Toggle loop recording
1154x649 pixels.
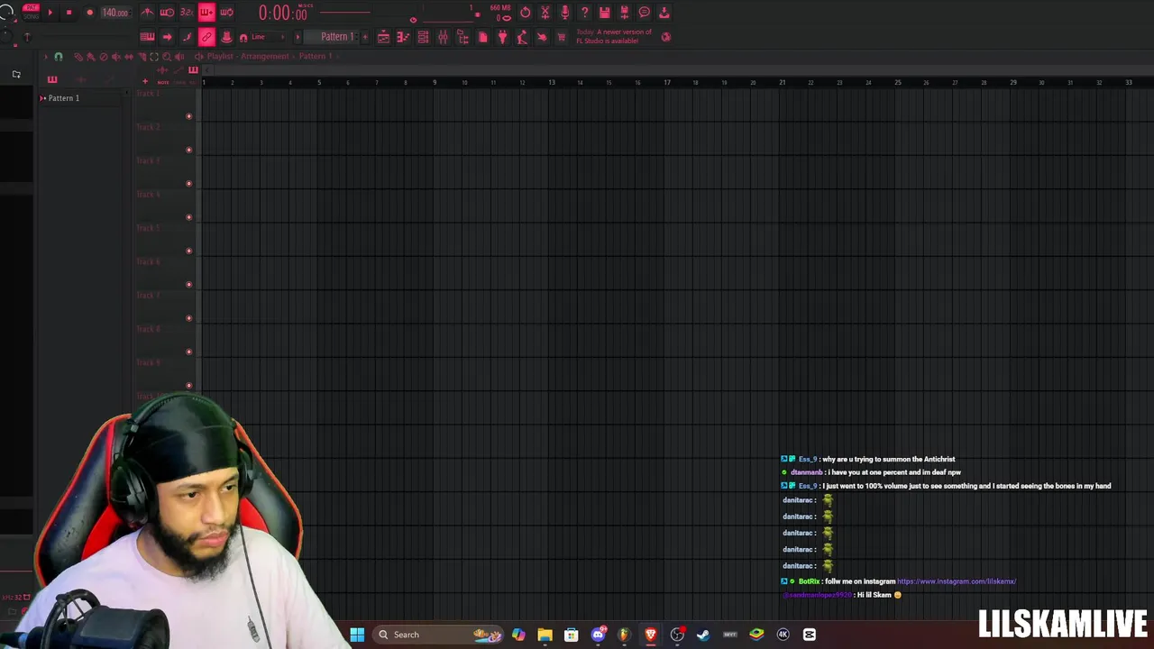(226, 13)
